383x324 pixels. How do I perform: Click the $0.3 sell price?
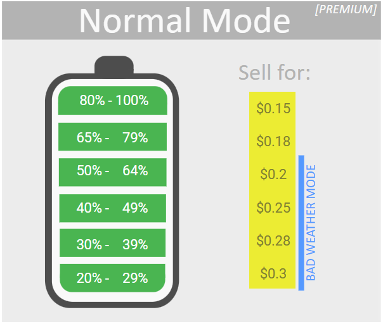pyautogui.click(x=273, y=274)
